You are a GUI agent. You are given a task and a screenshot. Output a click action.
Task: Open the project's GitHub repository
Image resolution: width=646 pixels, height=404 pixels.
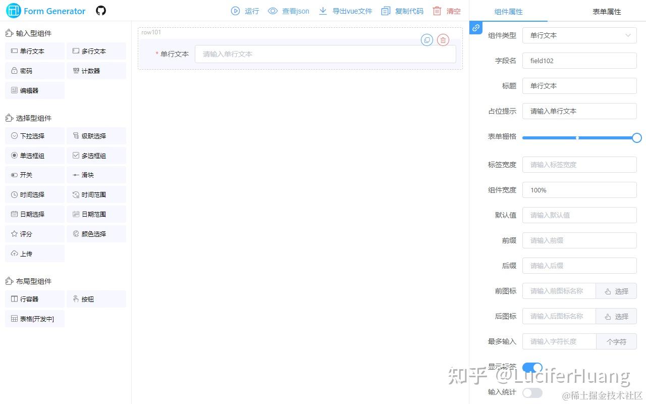click(x=100, y=10)
